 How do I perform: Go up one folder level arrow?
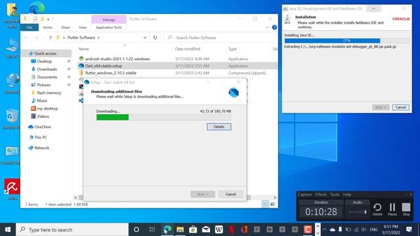[x=51, y=38]
